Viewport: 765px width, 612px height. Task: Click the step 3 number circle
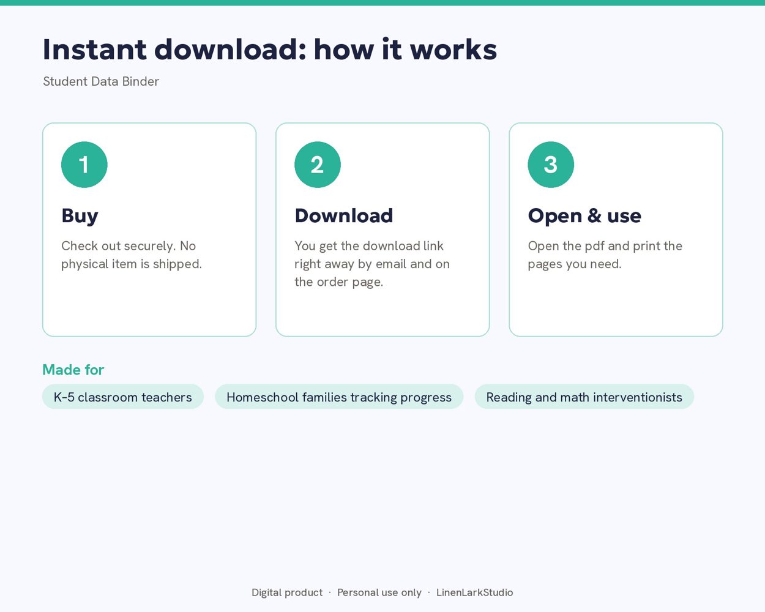pos(551,165)
